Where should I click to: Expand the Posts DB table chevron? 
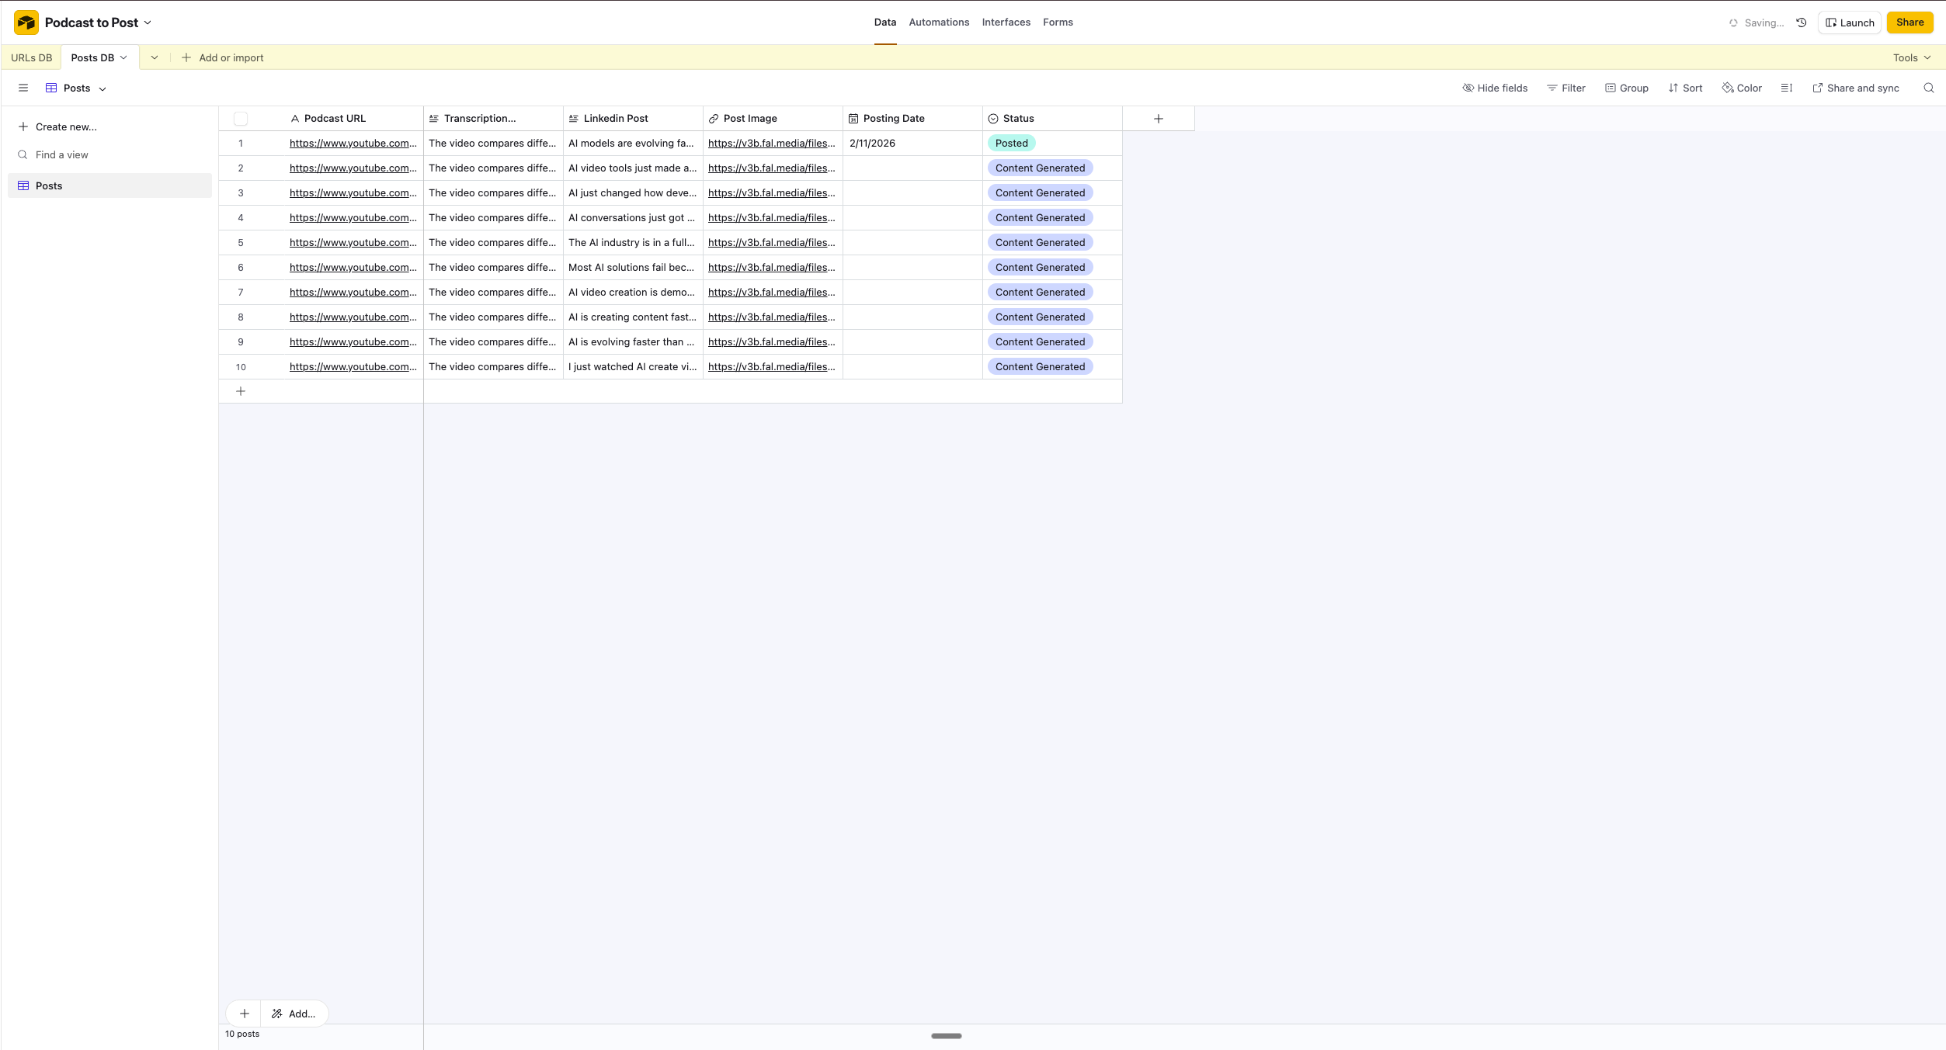click(123, 57)
